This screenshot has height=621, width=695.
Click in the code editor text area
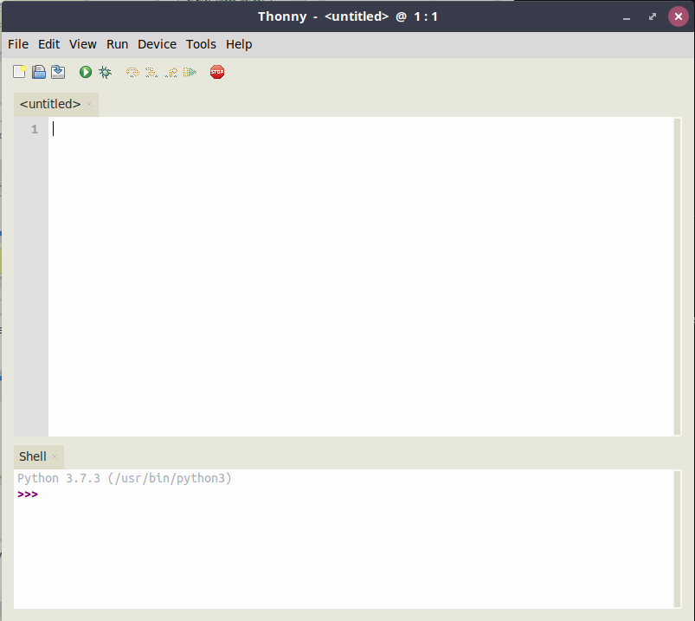pos(361,276)
